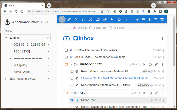Viewport: 177px width, 110px height.
Task: Click reload icon on 2023-05-15 15:28 folder
Action: point(150,64)
